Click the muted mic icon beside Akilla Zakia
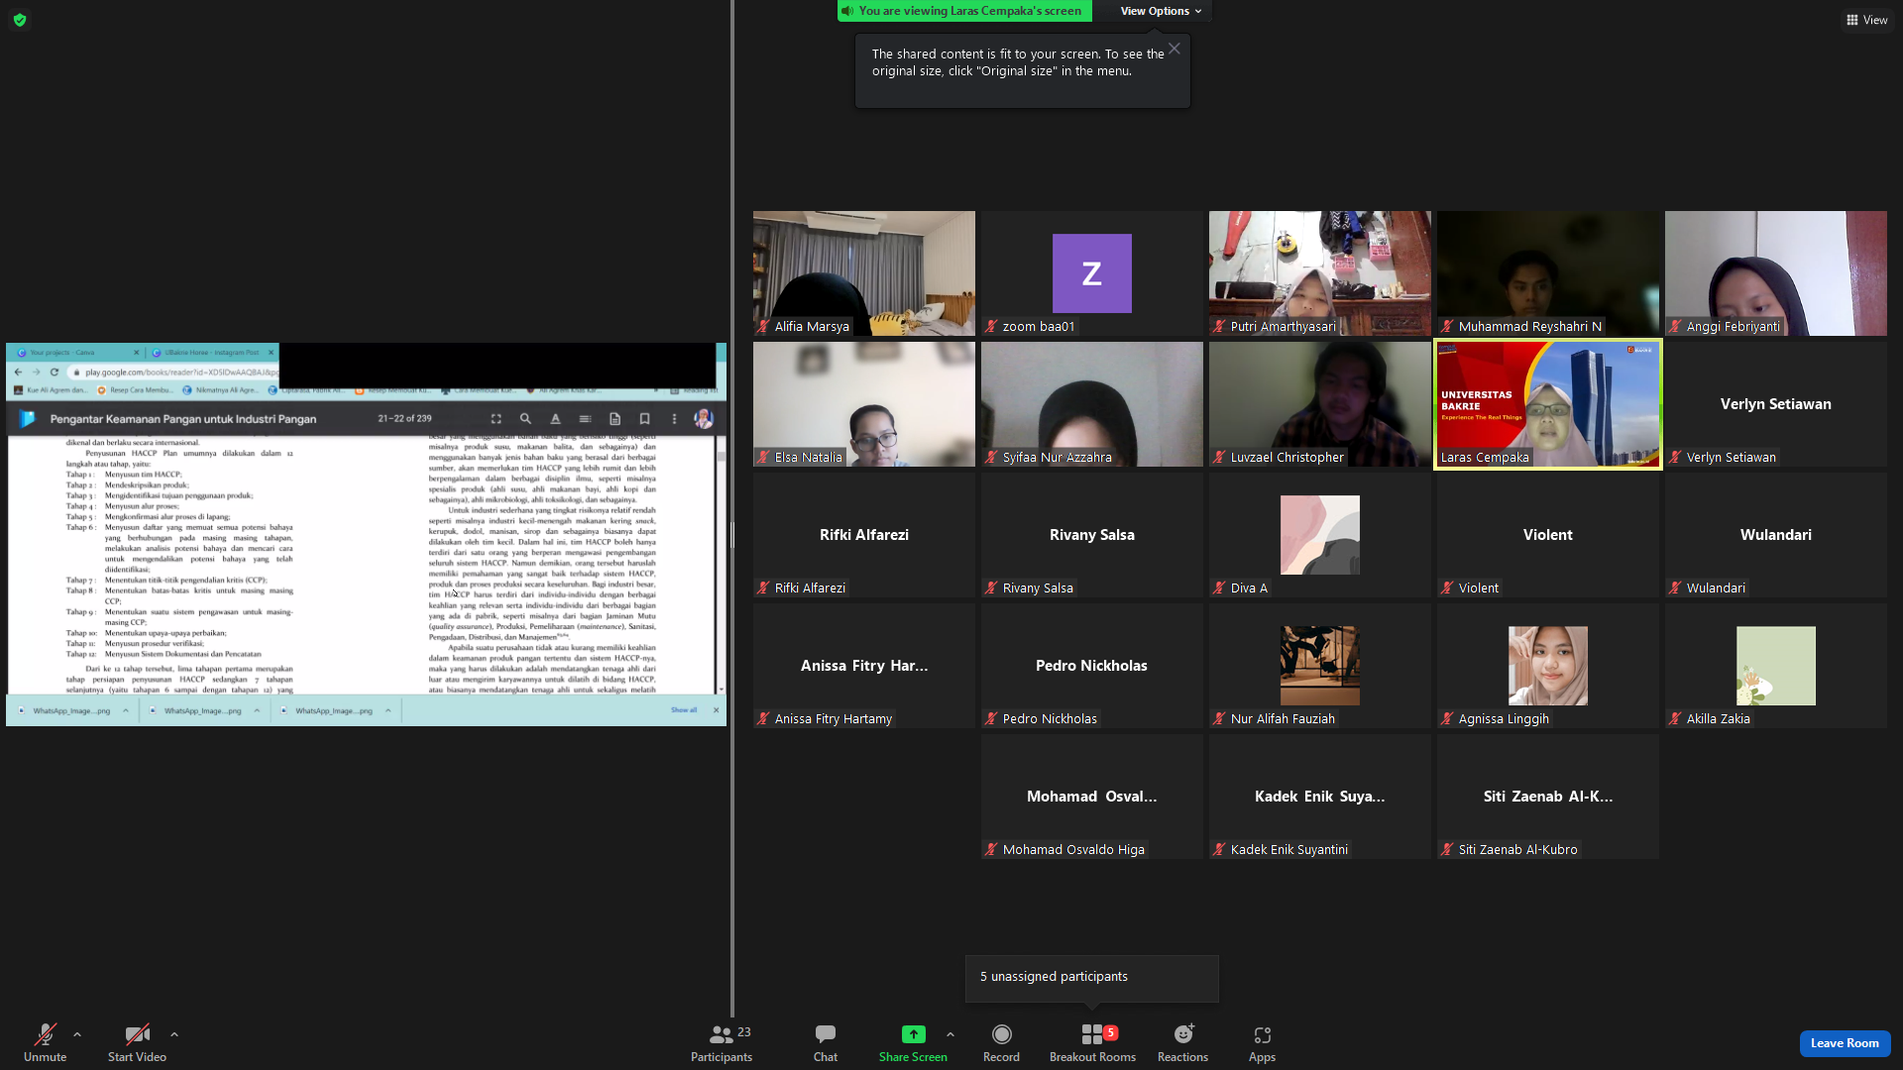 [x=1675, y=718]
